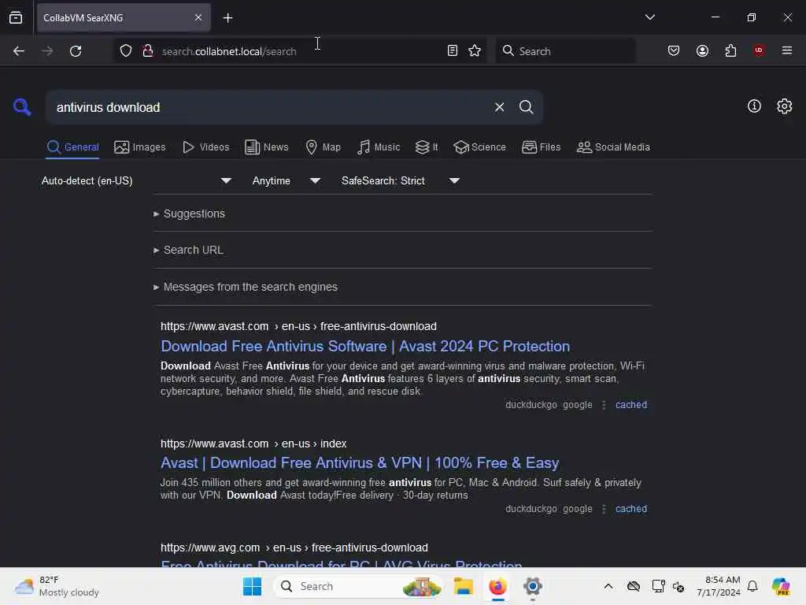
Task: Switch to the Videos category tab
Action: 205,147
